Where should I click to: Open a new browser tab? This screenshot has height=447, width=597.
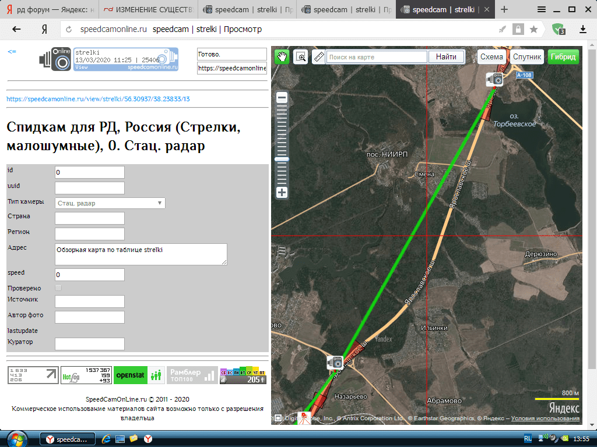click(504, 9)
